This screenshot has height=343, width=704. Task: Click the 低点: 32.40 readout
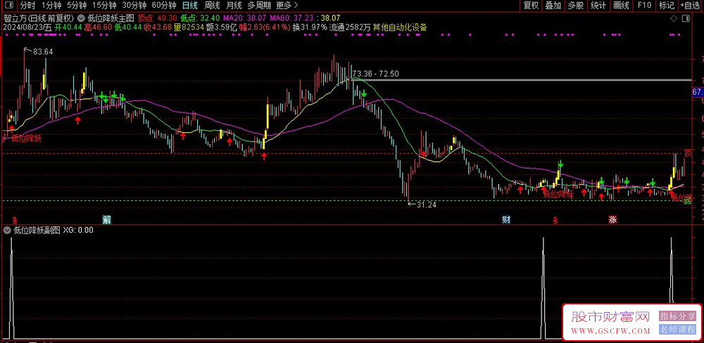[x=200, y=18]
